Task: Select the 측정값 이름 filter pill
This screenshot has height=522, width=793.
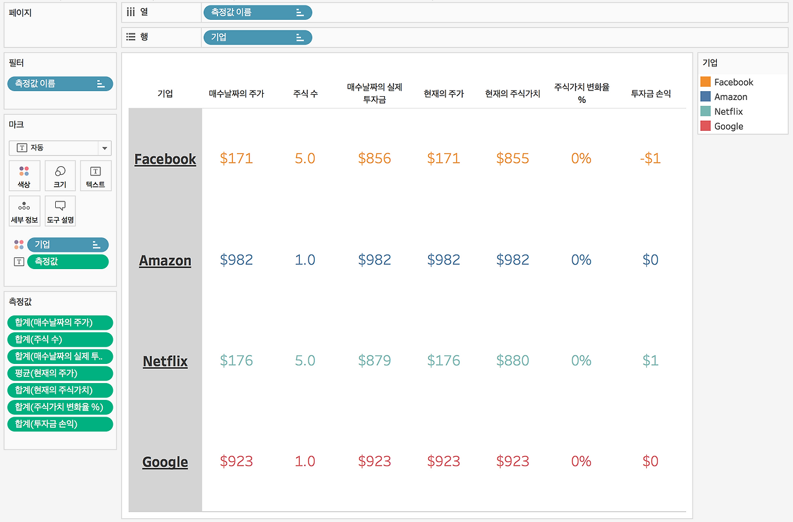Action: (x=60, y=84)
